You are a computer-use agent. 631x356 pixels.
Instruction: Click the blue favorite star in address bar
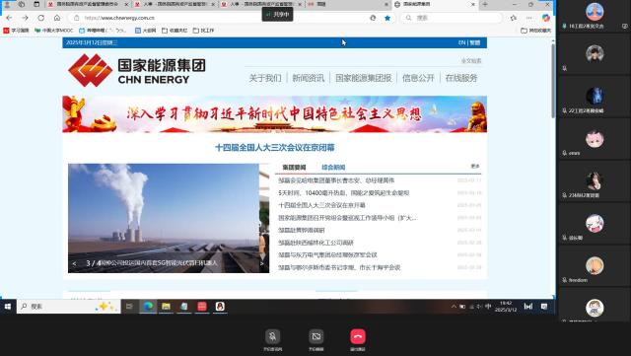point(387,18)
